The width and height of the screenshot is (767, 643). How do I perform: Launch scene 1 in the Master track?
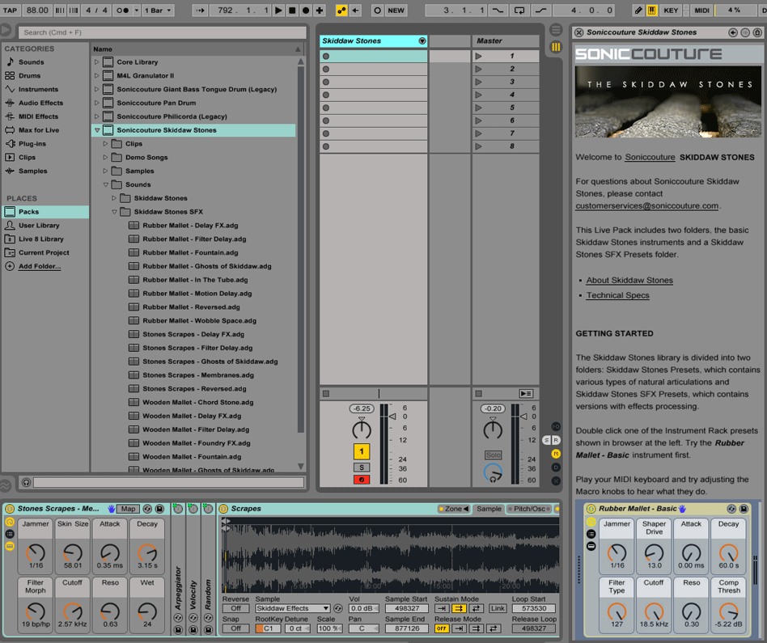click(x=478, y=57)
